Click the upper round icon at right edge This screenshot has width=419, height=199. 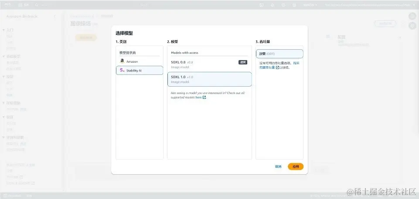click(x=412, y=17)
